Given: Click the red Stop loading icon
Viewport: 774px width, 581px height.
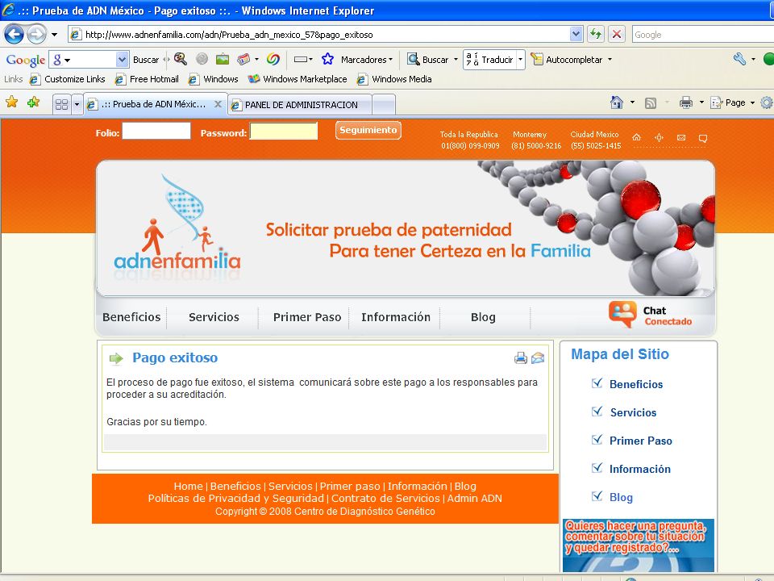Looking at the screenshot, I should [x=617, y=34].
